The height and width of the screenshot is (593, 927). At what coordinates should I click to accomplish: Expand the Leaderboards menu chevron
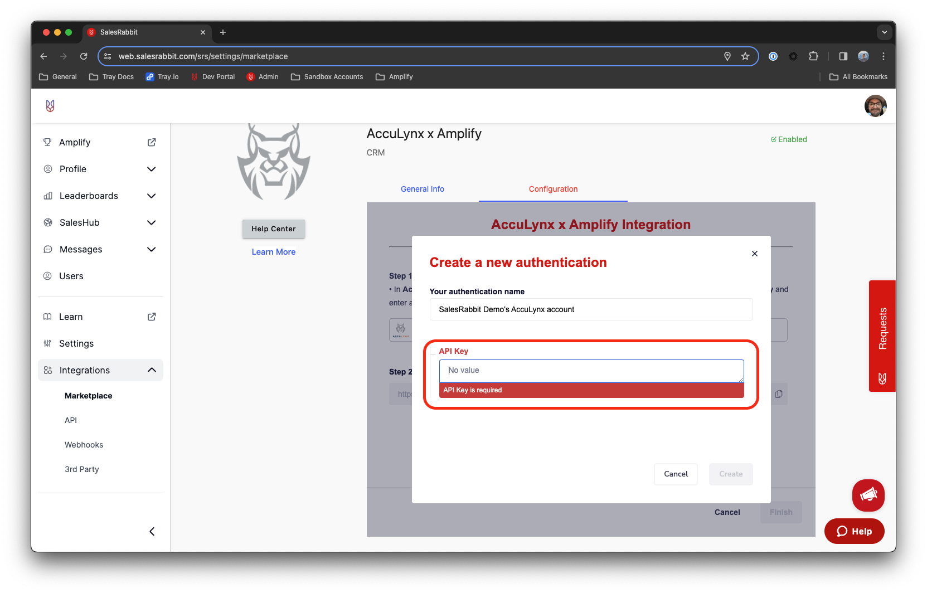(152, 196)
